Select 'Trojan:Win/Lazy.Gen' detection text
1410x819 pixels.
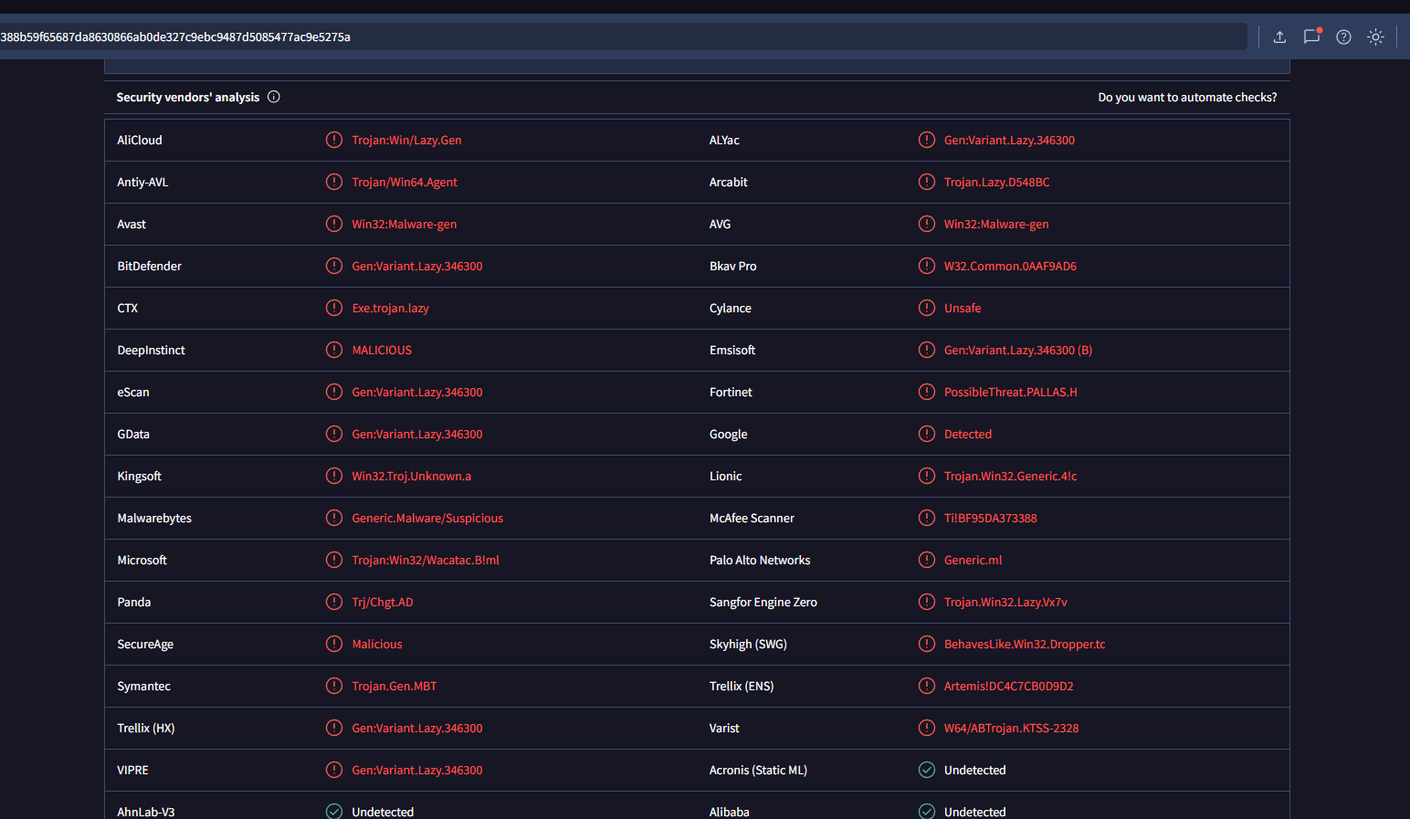coord(406,141)
